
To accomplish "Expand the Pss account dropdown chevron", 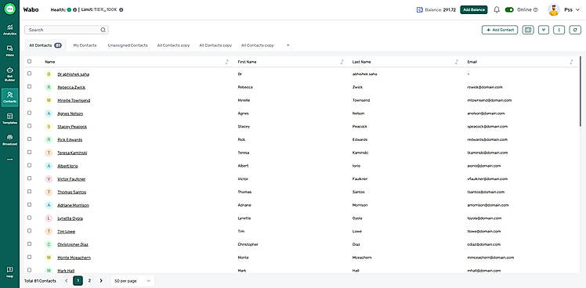I will coord(578,10).
